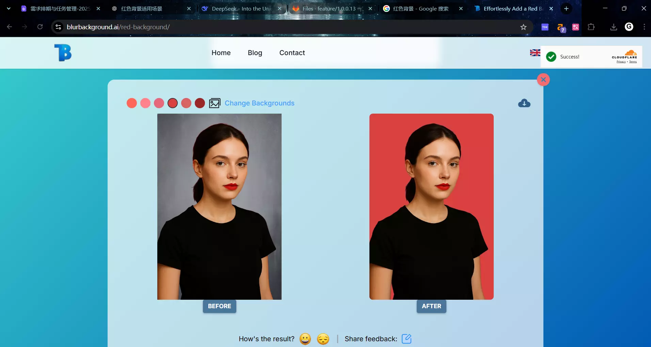Switch to 红色背景适用场景 tab
Screen dimensions: 651x347
(152, 9)
